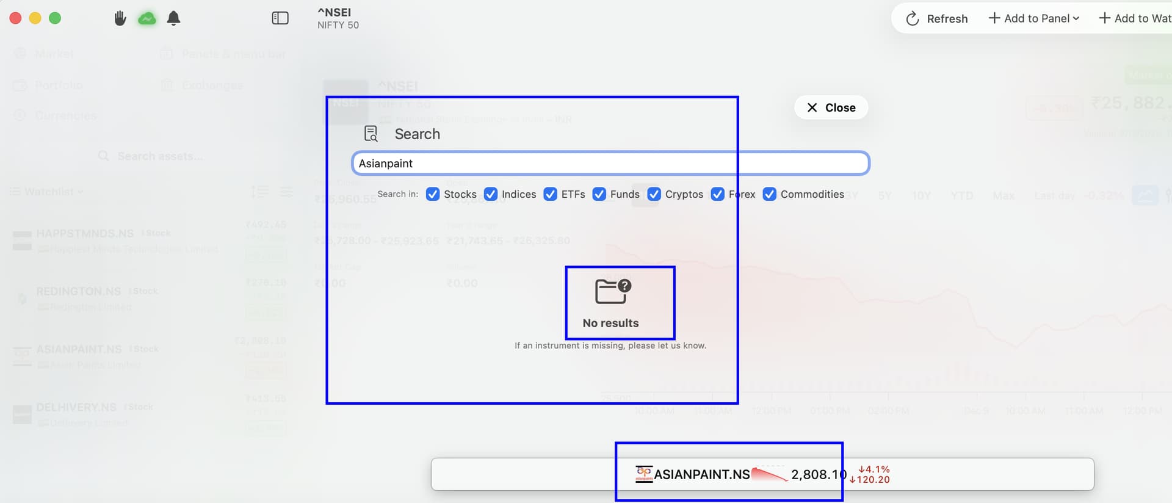
Task: Select the YTD chart range tab
Action: pyautogui.click(x=961, y=195)
